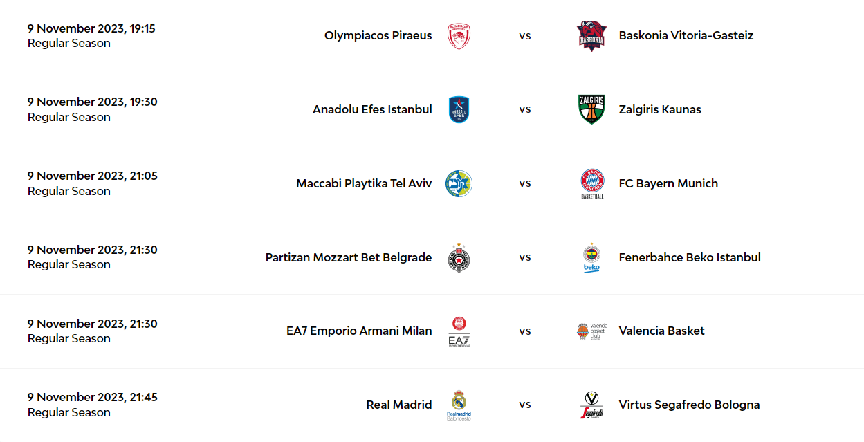Click the Real Madrid Baloncesto logo

tap(459, 405)
